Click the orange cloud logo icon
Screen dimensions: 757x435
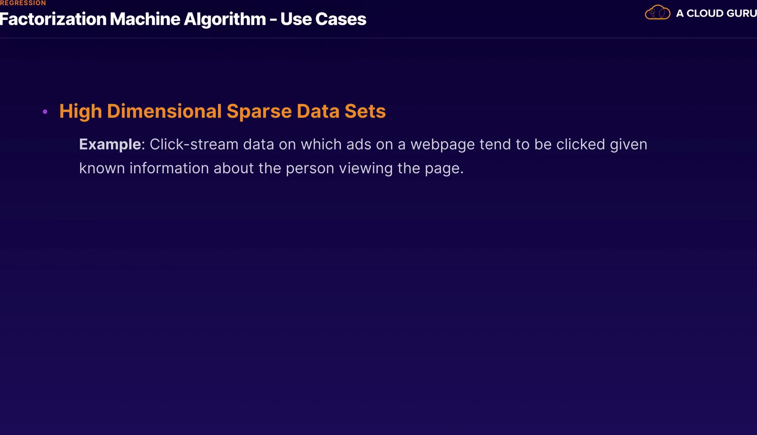[x=657, y=13]
